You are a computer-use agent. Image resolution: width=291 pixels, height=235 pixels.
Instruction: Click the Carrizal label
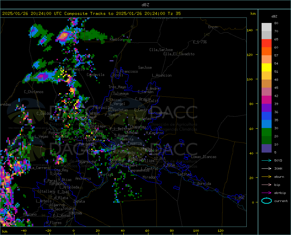pos(105,175)
